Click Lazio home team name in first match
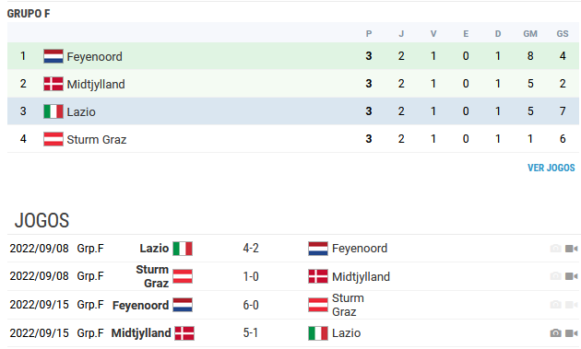The image size is (581, 349). point(154,249)
